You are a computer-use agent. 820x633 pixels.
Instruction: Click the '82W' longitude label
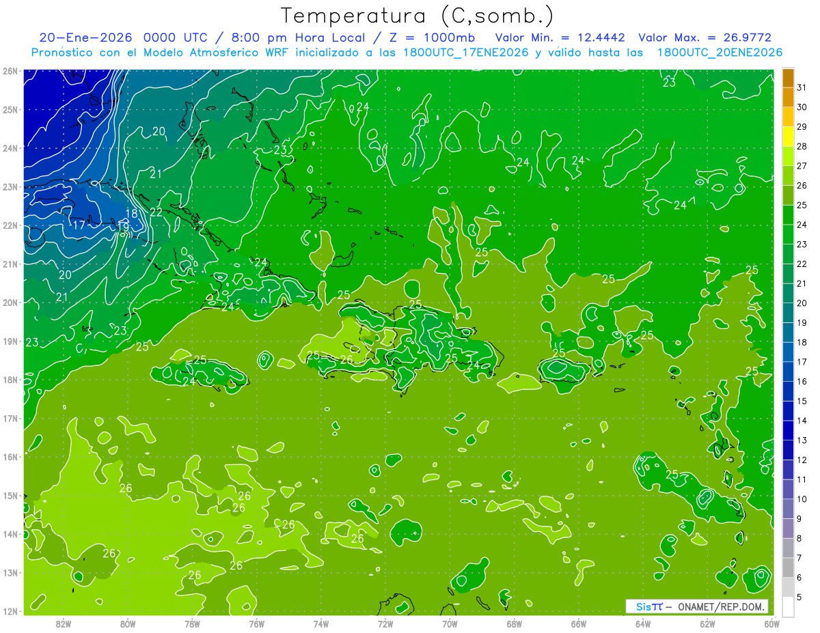64,623
